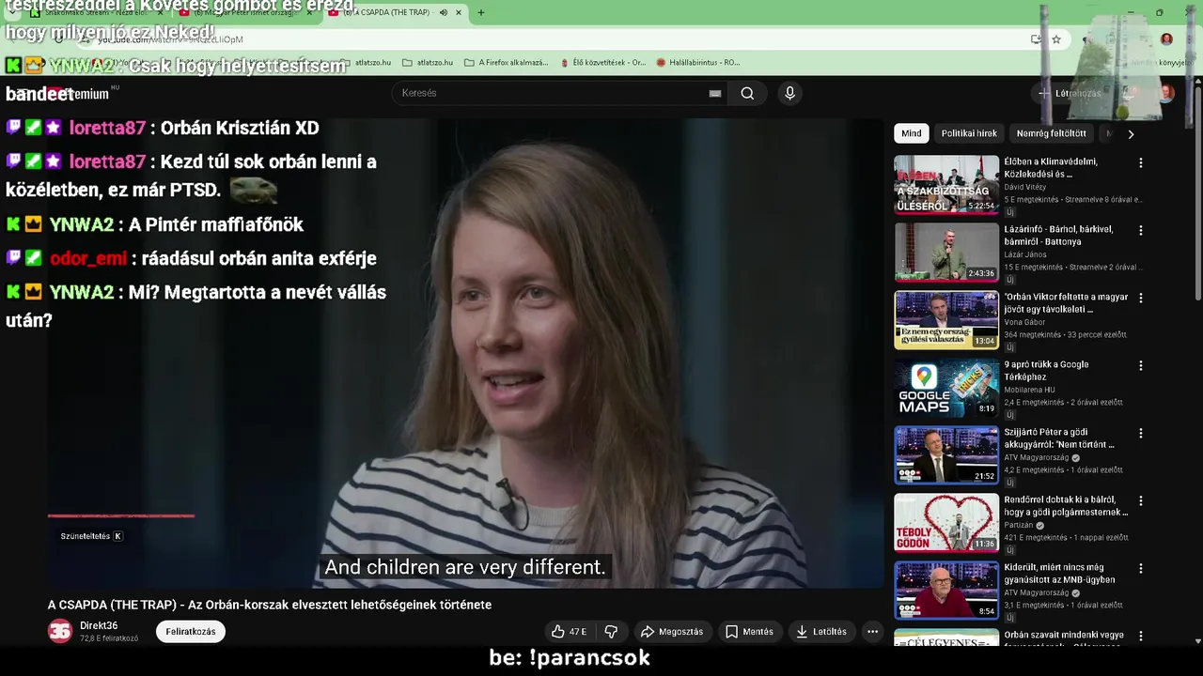
Task: Open A Firefox alkalmazá... bookmark folder
Action: click(506, 63)
